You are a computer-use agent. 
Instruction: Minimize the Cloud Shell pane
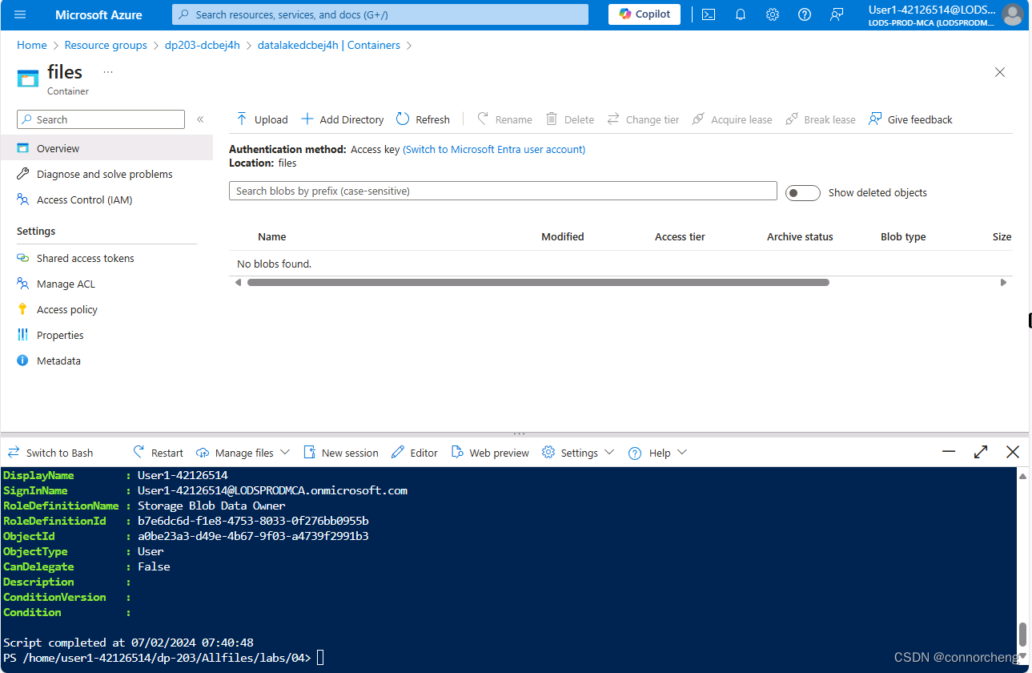pos(950,452)
